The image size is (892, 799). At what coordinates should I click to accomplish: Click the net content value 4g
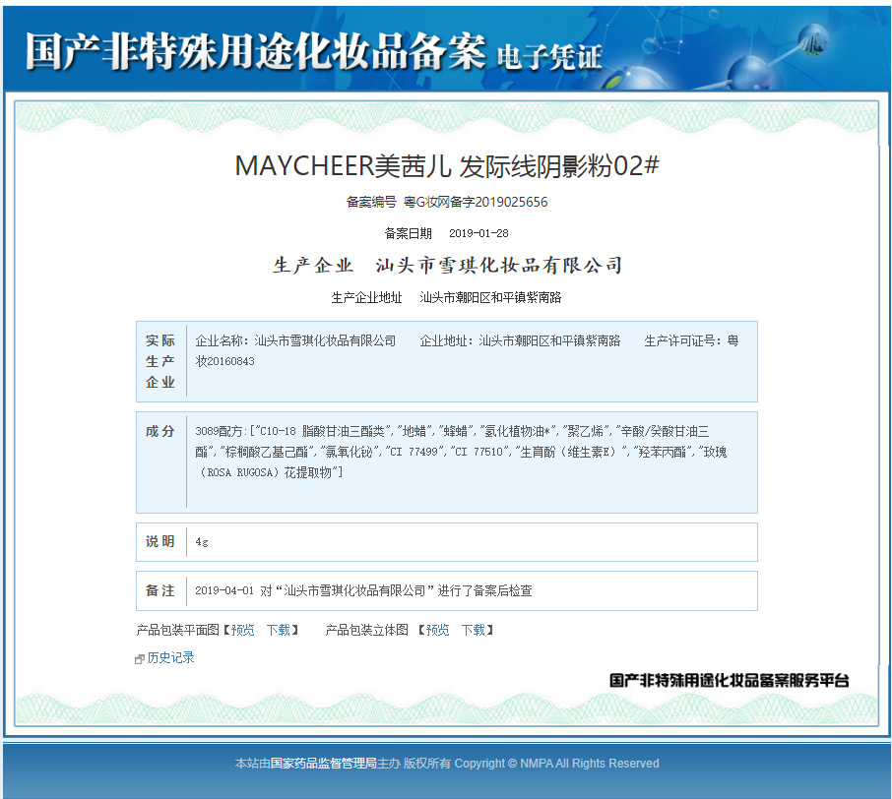[x=202, y=542]
